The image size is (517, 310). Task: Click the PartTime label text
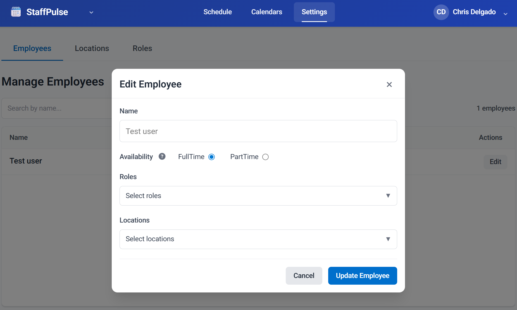[x=244, y=157]
